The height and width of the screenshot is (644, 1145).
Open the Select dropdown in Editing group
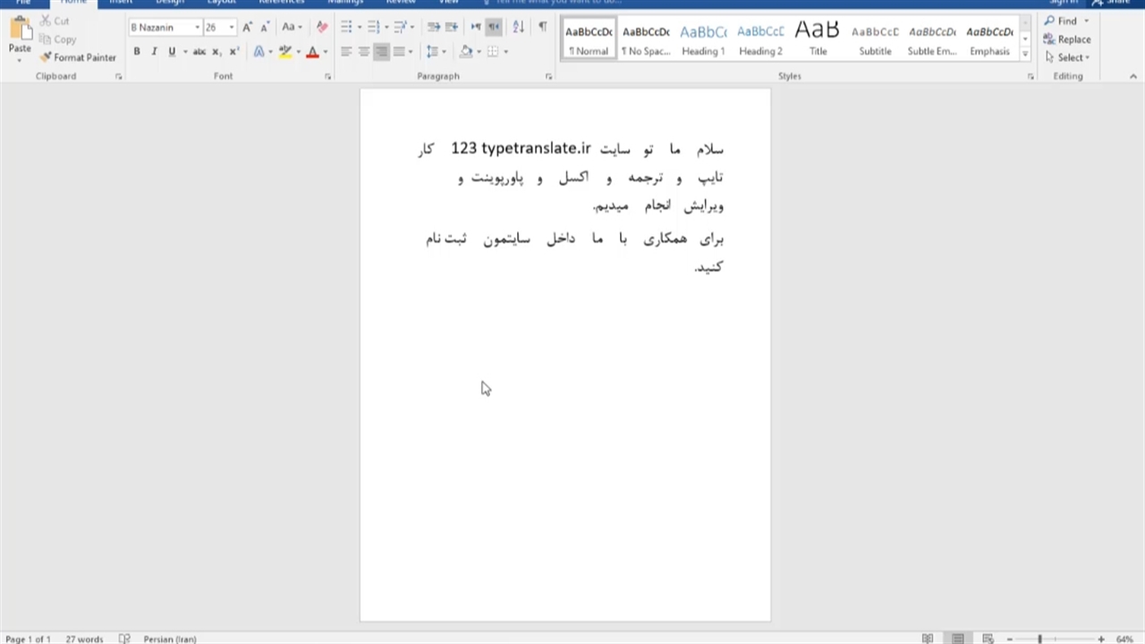pos(1068,57)
